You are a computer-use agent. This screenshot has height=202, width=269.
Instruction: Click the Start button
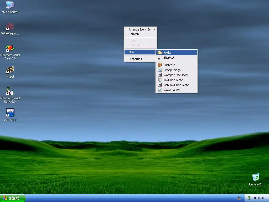(x=13, y=198)
